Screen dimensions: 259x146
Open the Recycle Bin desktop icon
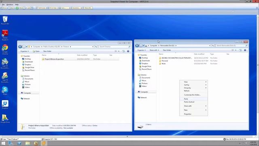coord(5,21)
